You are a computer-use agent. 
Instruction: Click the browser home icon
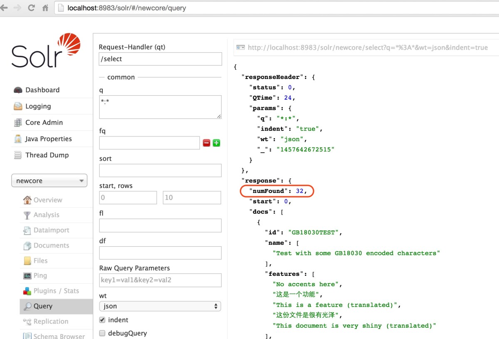45,8
